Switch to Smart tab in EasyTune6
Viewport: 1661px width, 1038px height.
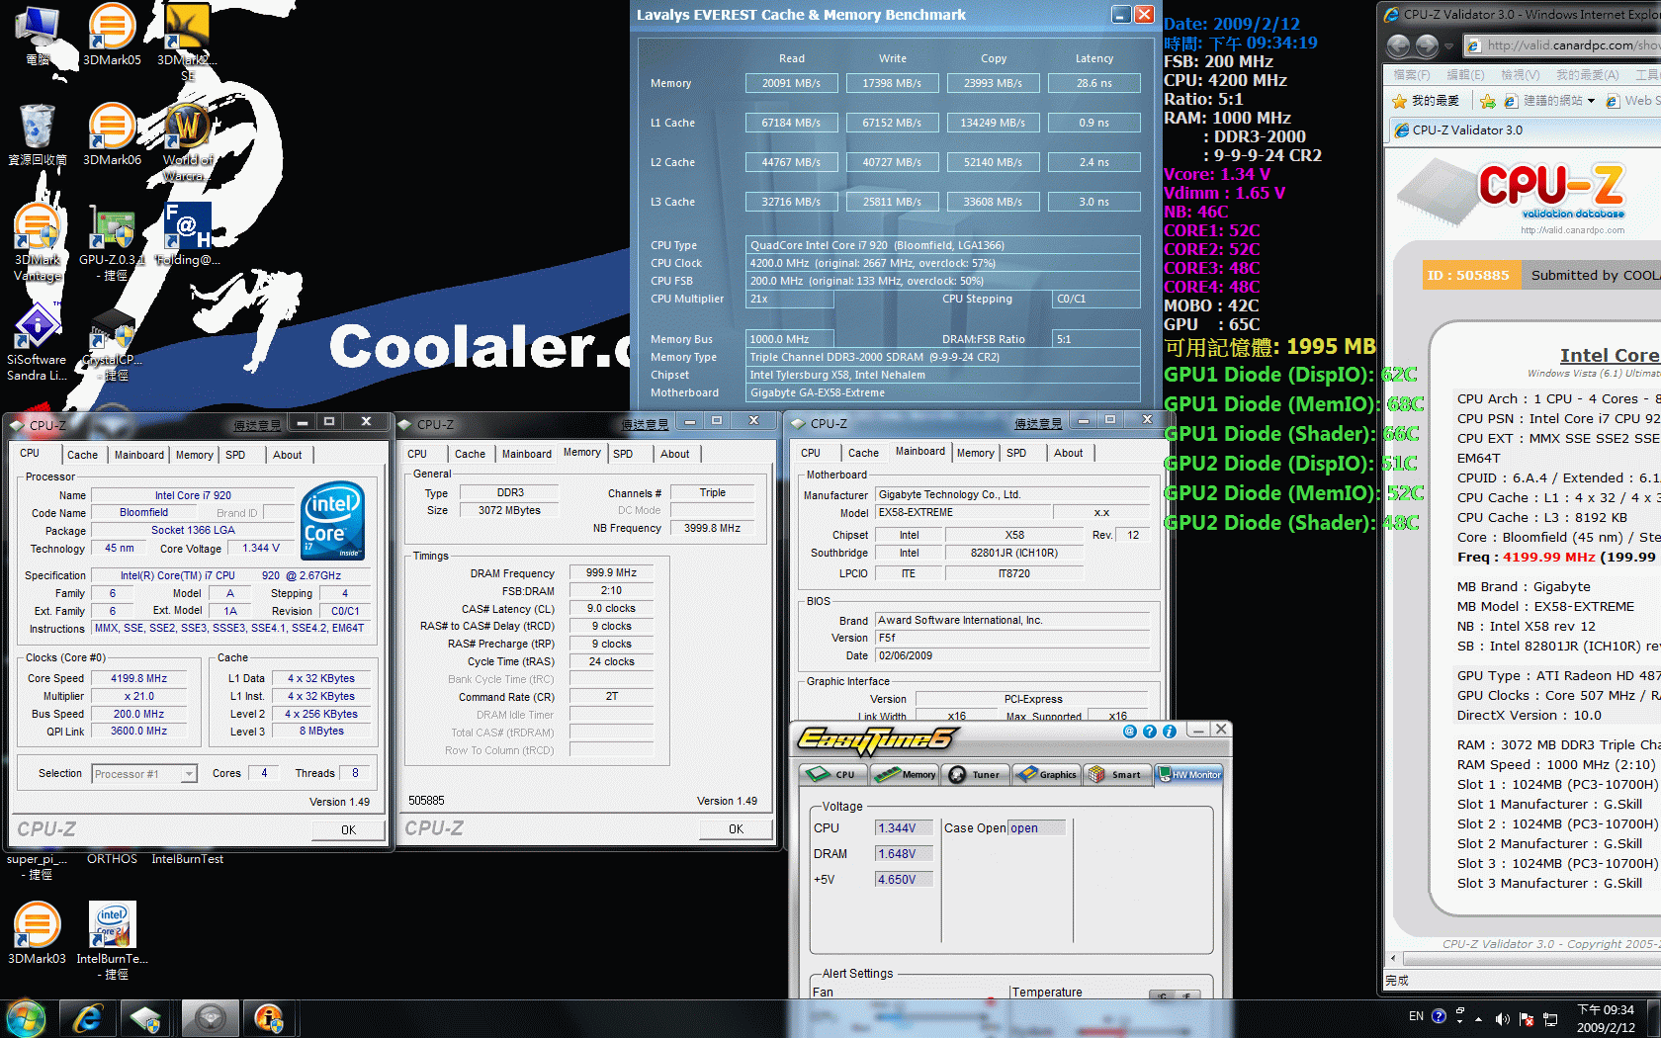coord(1116,774)
